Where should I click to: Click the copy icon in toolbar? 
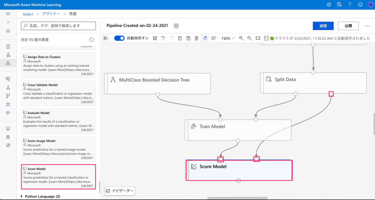(180, 38)
